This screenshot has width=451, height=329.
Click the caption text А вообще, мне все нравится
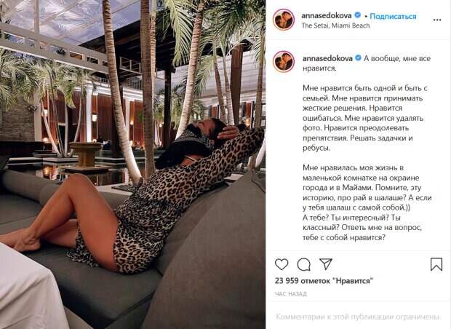point(367,63)
